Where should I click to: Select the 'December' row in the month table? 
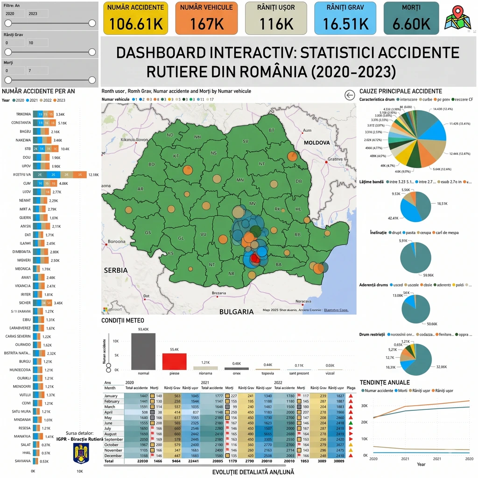click(x=229, y=456)
